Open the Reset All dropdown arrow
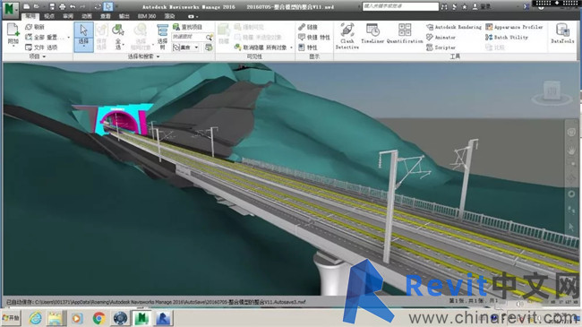Screen dimensions: 582x327 pos(68,37)
